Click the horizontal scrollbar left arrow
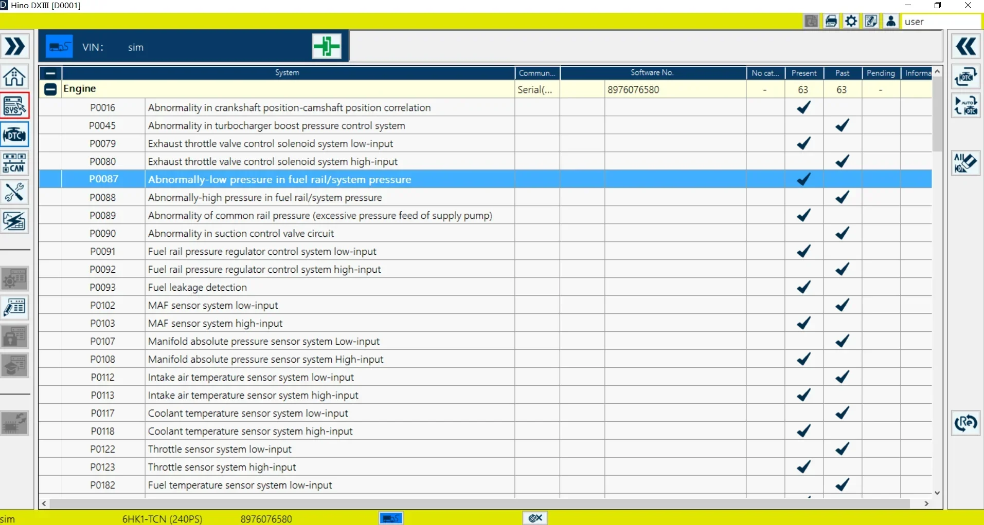Screen dimensions: 984x525 [44, 504]
